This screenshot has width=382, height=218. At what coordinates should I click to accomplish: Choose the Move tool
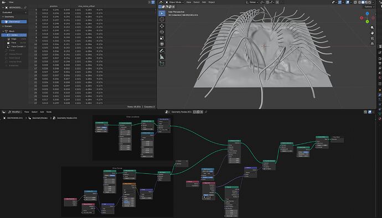[x=162, y=26]
